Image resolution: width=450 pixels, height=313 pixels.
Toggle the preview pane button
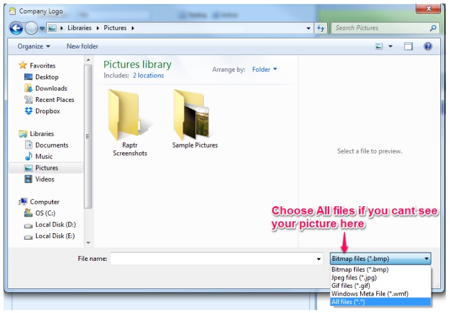tap(408, 46)
